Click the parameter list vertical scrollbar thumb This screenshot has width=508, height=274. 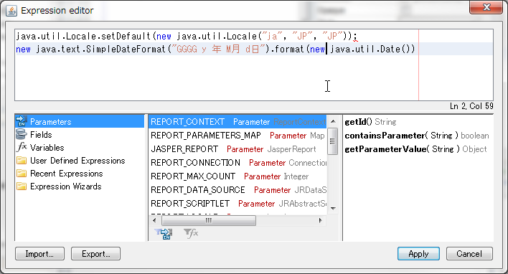332,141
